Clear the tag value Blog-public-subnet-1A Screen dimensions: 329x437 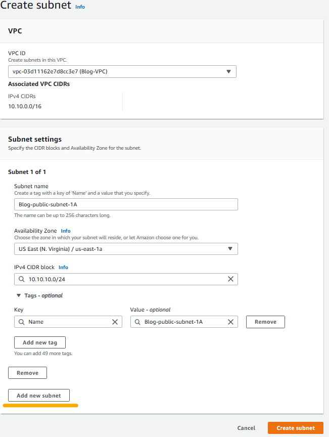[x=230, y=322]
